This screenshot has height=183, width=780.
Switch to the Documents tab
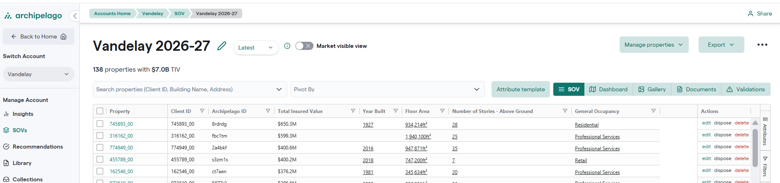697,89
